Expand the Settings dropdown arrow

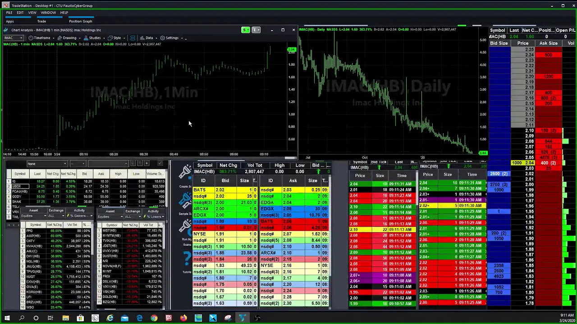coord(182,38)
